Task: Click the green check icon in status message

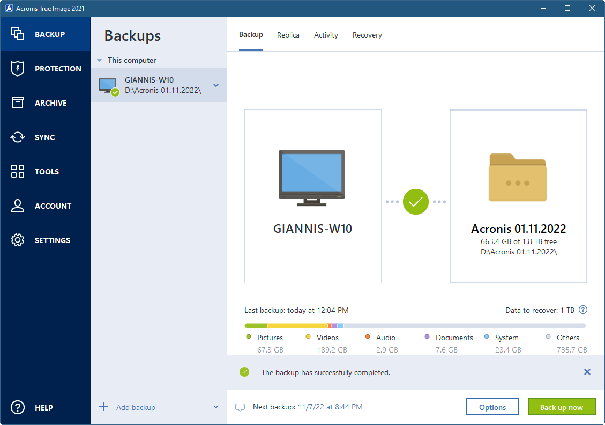Action: tap(244, 372)
